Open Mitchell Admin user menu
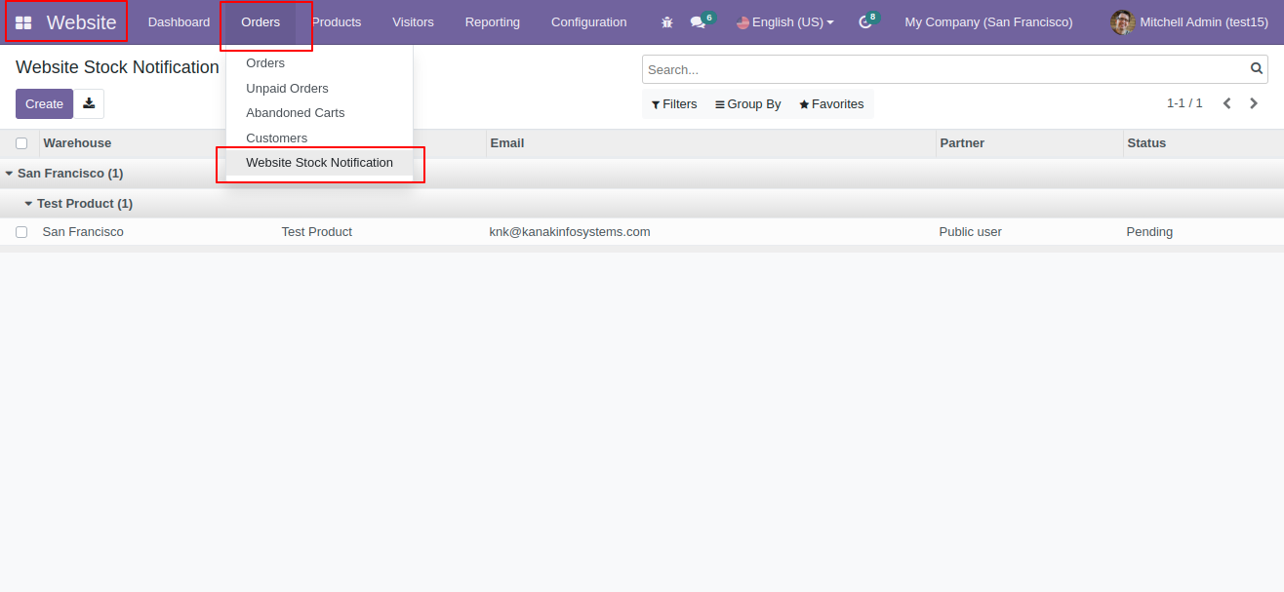The image size is (1284, 592). [x=1189, y=22]
